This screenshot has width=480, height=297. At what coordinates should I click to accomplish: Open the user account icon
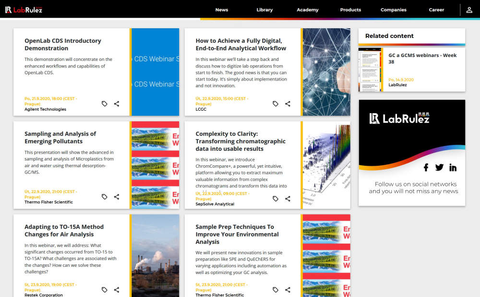click(x=469, y=10)
